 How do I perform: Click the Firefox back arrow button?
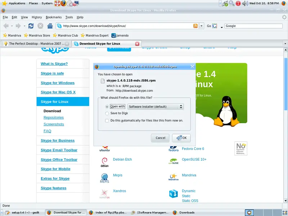tap(6, 26)
